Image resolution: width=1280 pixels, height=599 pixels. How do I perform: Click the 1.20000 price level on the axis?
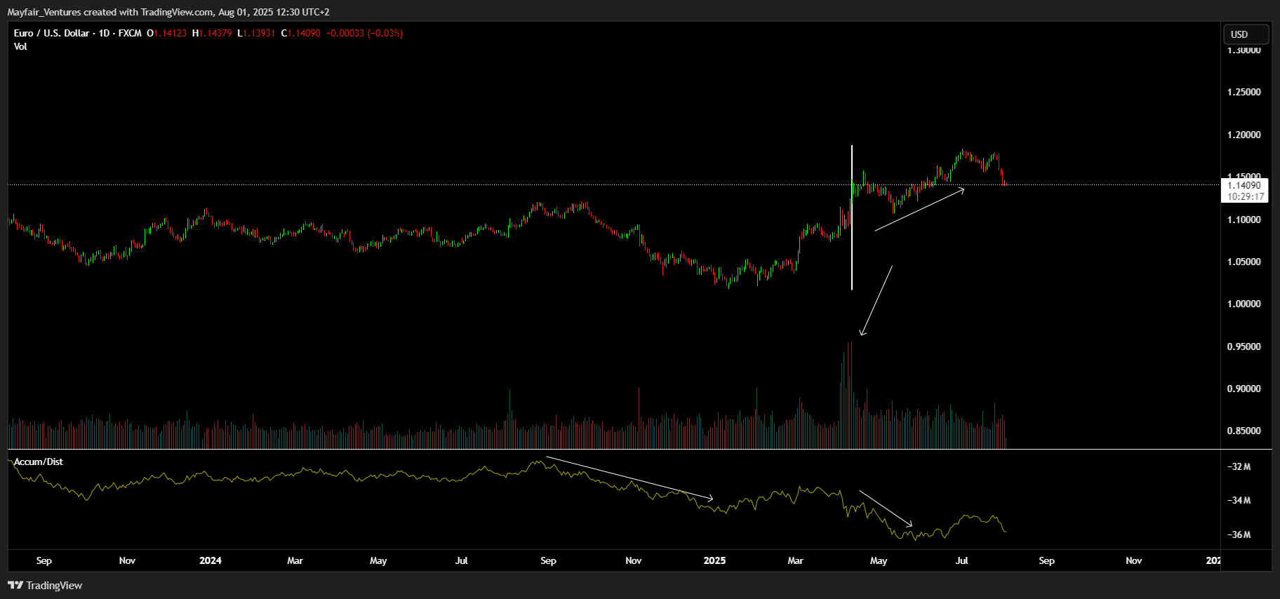(x=1244, y=135)
